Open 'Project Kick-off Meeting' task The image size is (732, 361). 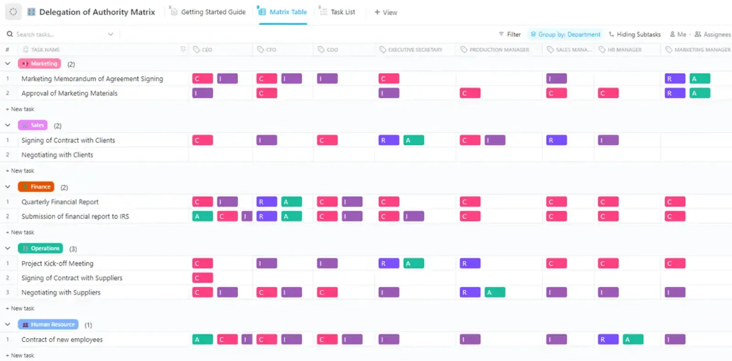[57, 264]
